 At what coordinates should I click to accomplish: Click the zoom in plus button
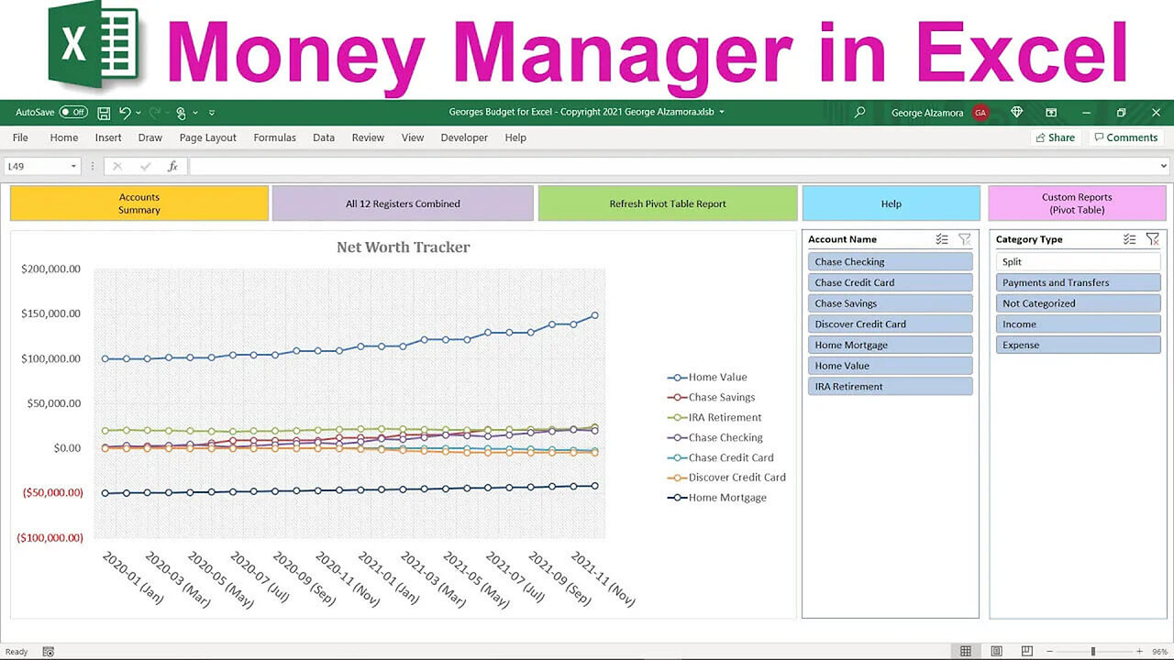pos(1138,652)
